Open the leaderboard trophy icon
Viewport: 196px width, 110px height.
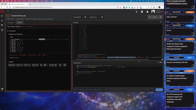click(2, 89)
